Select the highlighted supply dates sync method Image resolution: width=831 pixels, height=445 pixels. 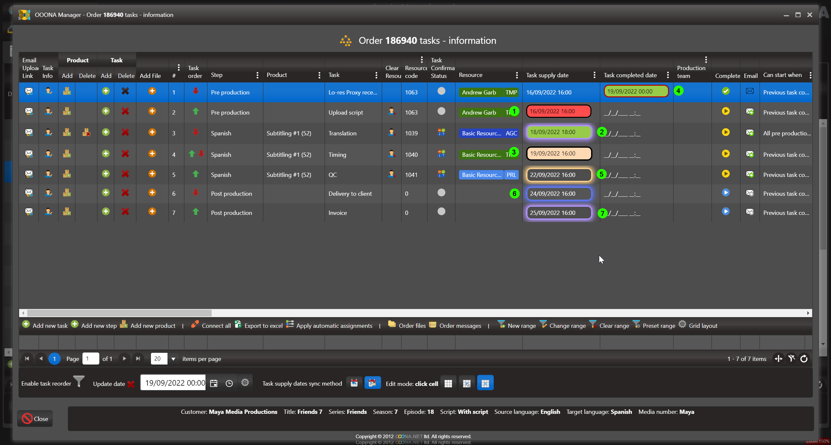tap(372, 383)
